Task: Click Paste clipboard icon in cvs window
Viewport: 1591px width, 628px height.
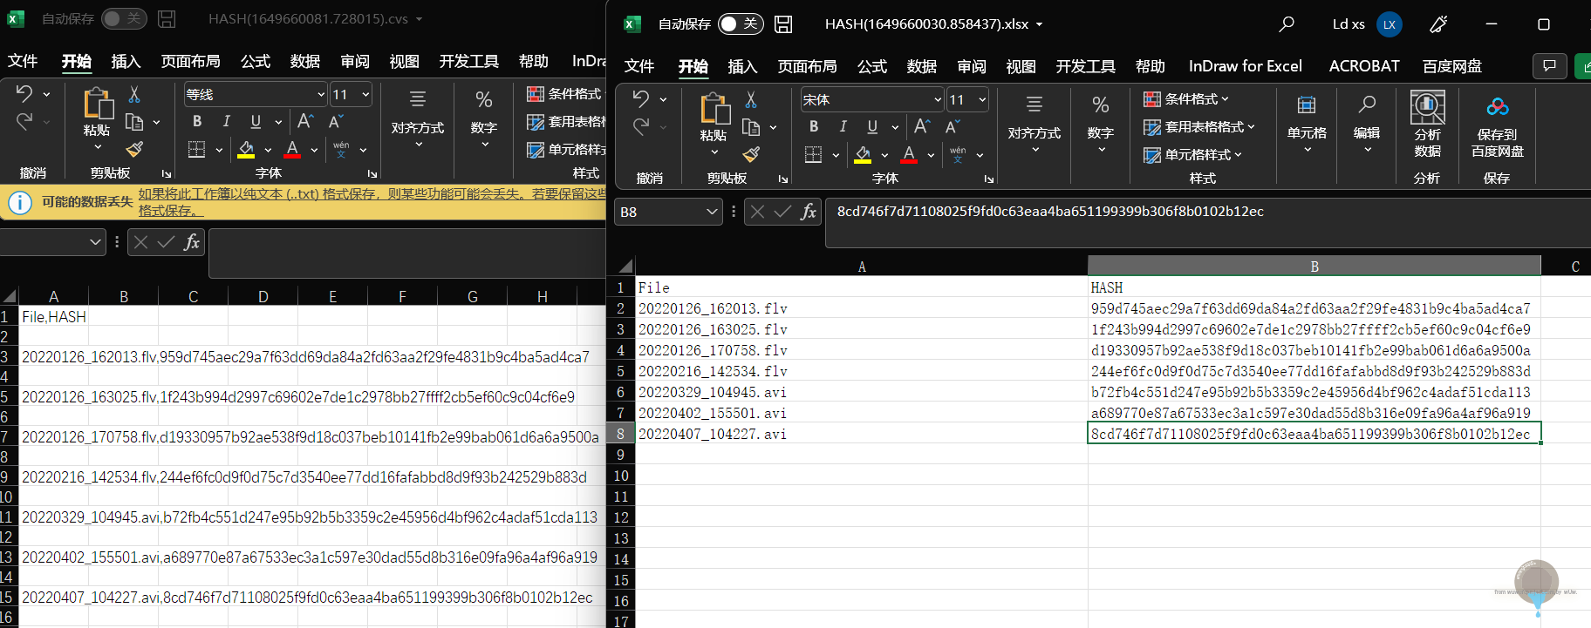Action: (x=97, y=111)
